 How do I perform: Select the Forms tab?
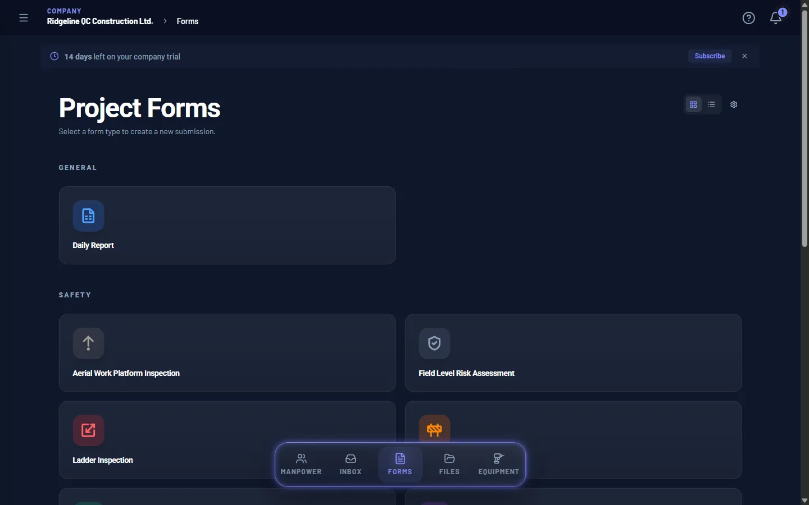tap(400, 465)
